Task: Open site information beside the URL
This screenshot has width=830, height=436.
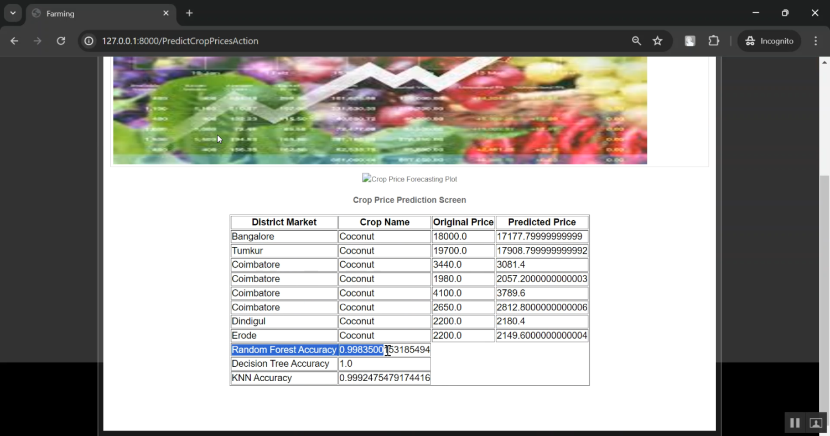Action: (x=89, y=40)
